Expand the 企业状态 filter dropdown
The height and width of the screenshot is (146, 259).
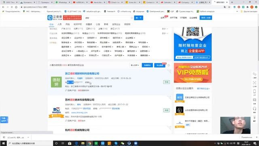[x=79, y=38]
